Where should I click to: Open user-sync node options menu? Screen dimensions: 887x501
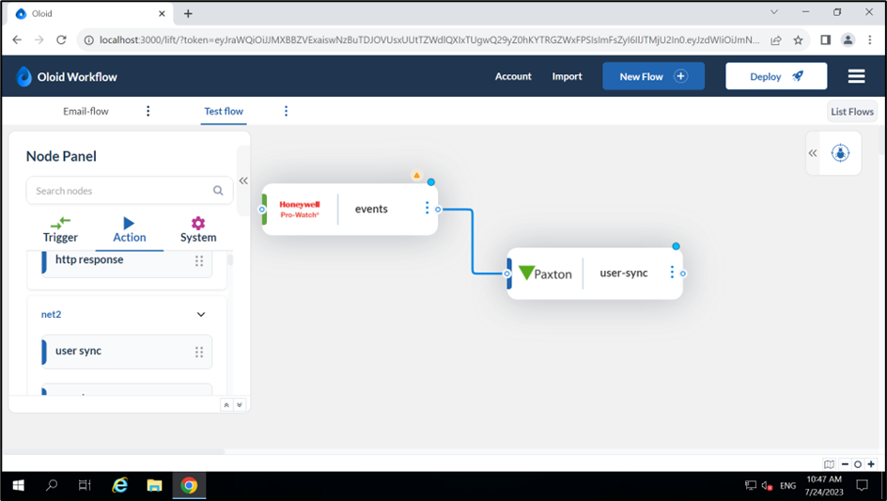(x=672, y=273)
